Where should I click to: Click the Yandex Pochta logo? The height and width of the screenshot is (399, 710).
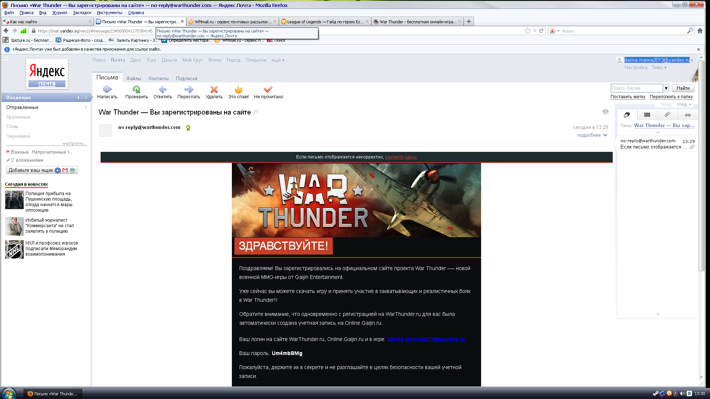[x=47, y=74]
